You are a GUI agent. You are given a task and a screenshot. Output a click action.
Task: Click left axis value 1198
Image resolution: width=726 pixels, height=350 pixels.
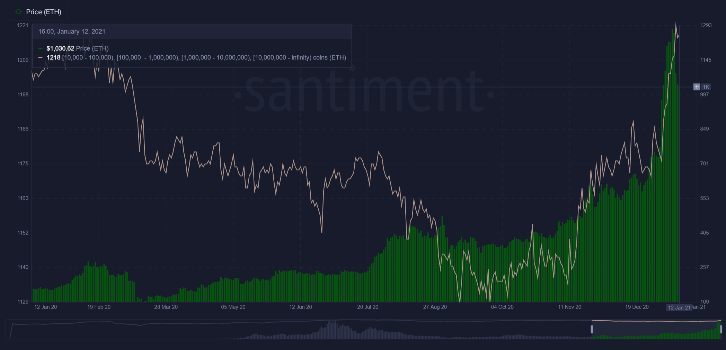click(x=23, y=95)
